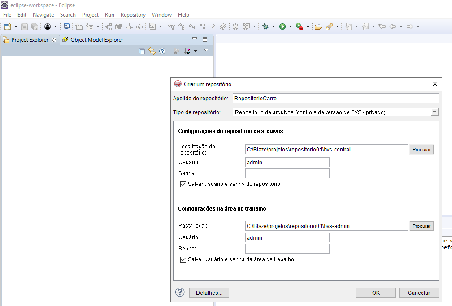Image resolution: width=452 pixels, height=306 pixels.
Task: Click the Detalhes button
Action: [209, 293]
